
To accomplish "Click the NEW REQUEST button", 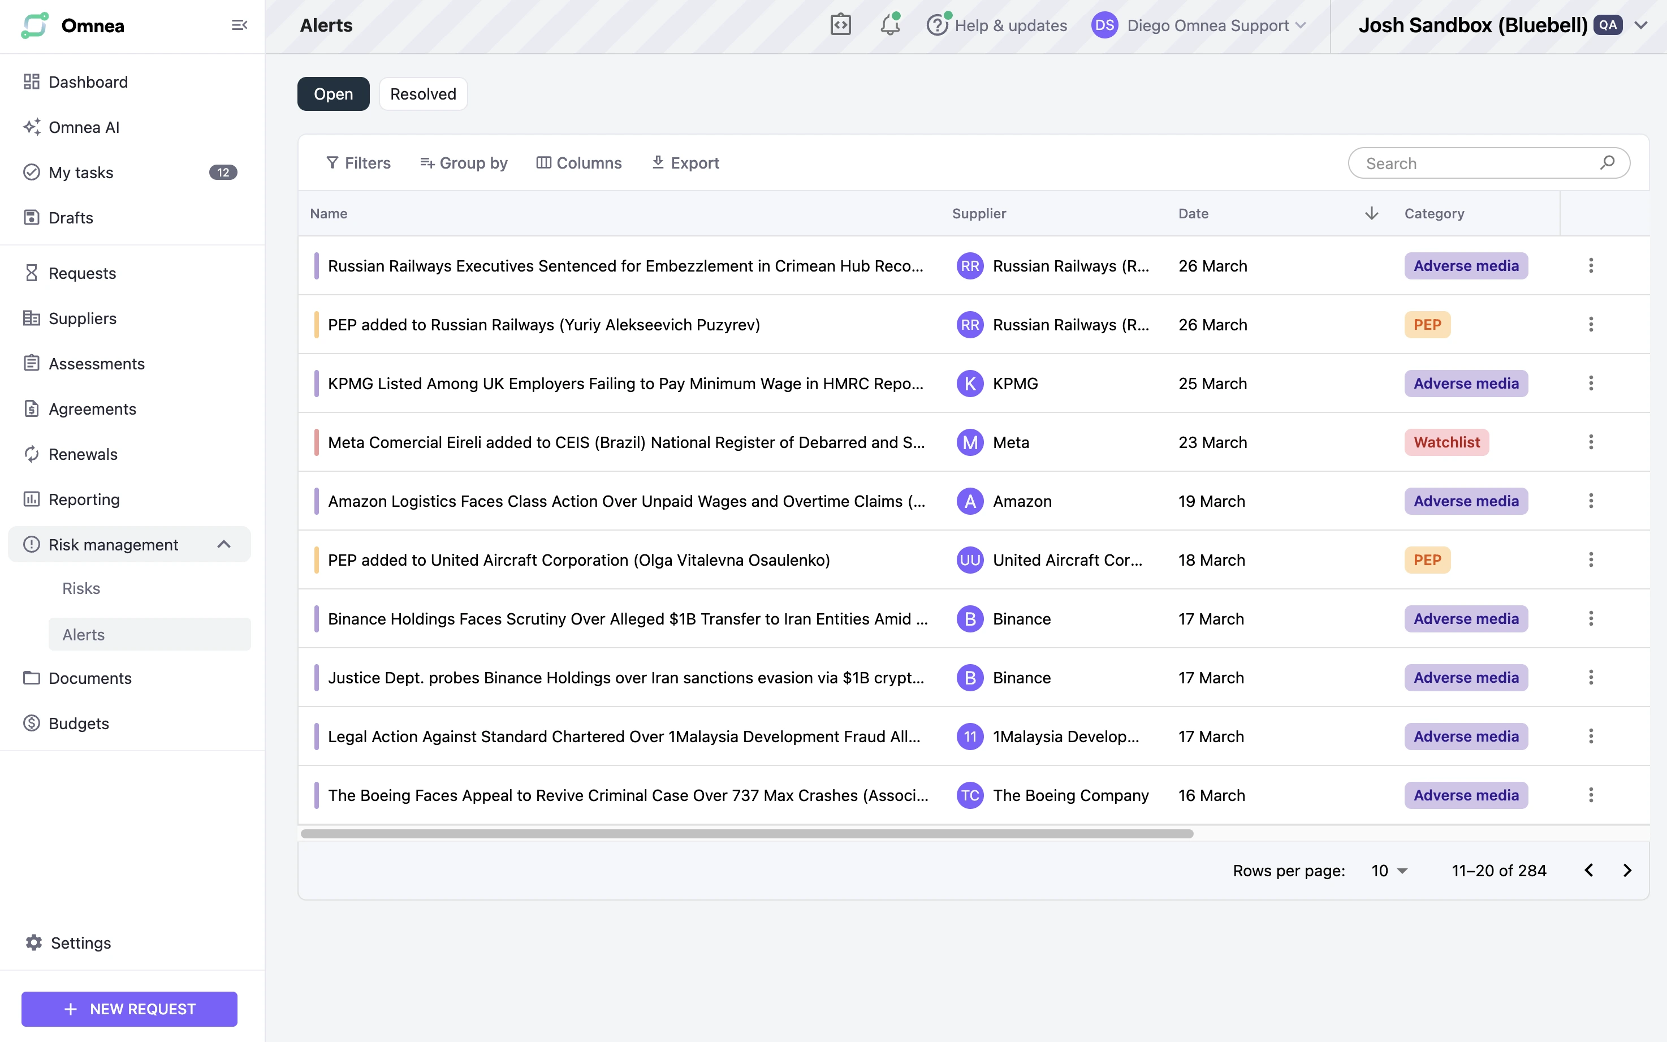I will [129, 1009].
